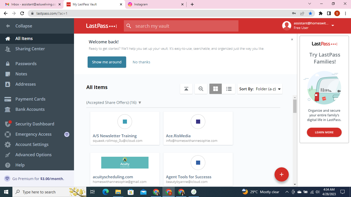The image size is (351, 197).
Task: Open the Windows Start menu
Action: click(x=6, y=192)
